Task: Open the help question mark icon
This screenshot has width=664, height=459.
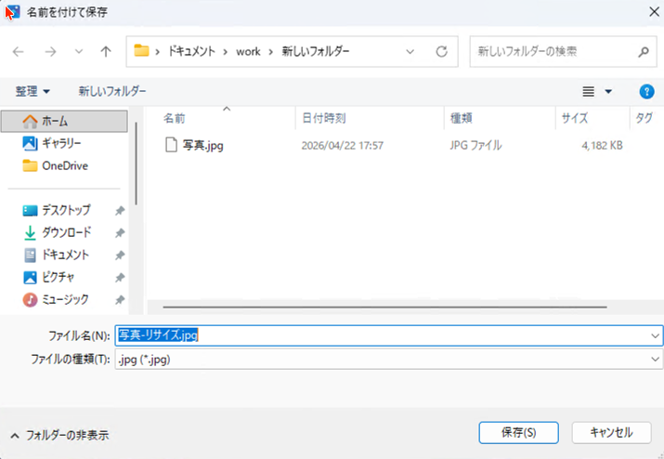Action: pyautogui.click(x=647, y=91)
